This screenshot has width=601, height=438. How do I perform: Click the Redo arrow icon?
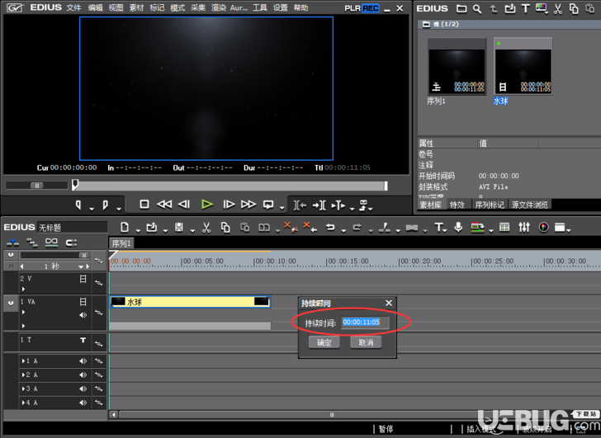(357, 228)
